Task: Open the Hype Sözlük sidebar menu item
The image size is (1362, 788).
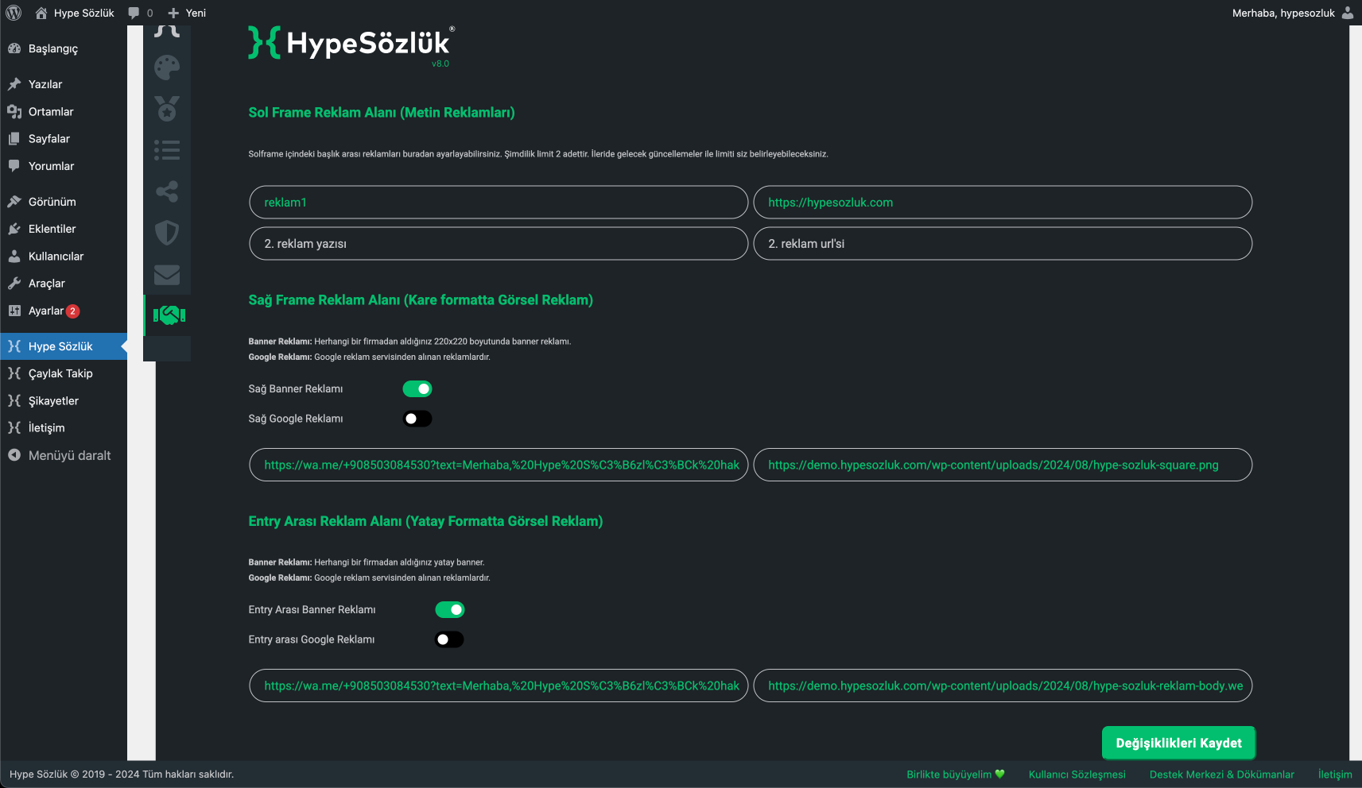Action: [x=64, y=346]
